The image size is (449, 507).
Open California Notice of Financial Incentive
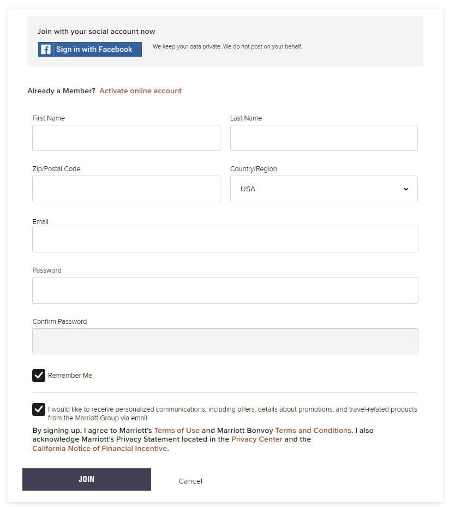99,449
